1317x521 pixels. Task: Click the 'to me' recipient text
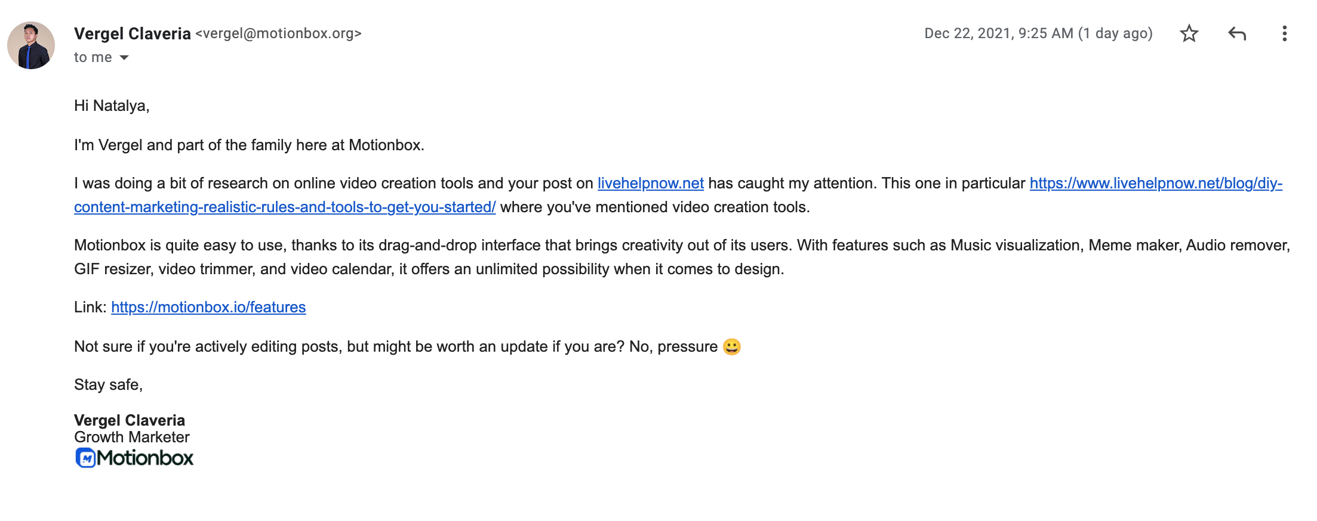pos(93,57)
